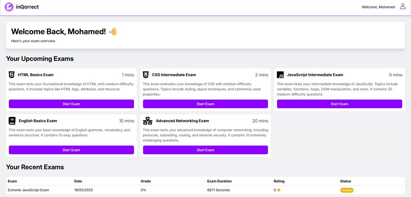The width and height of the screenshot is (411, 197).
Task: Click the 'JavaScript Intermediate Exam' title
Action: (x=315, y=75)
